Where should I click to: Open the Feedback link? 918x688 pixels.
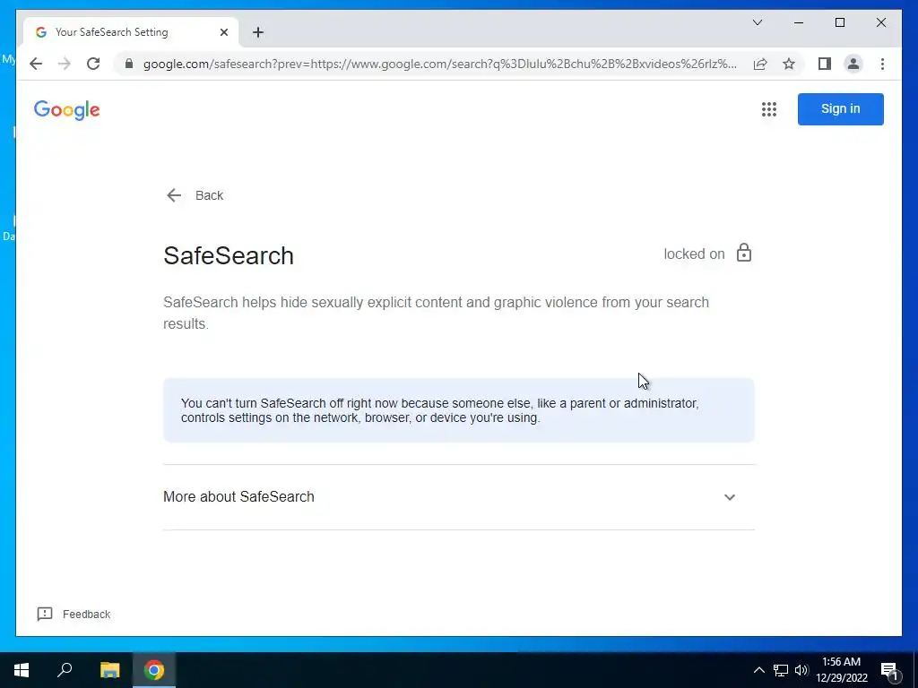click(74, 614)
